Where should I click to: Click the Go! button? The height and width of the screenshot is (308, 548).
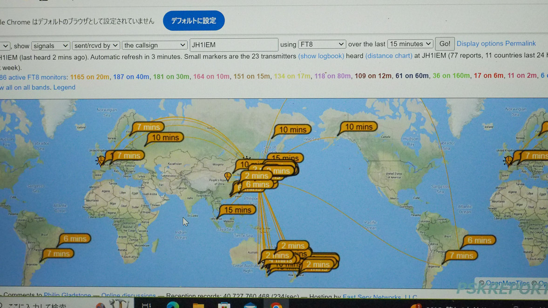(444, 44)
